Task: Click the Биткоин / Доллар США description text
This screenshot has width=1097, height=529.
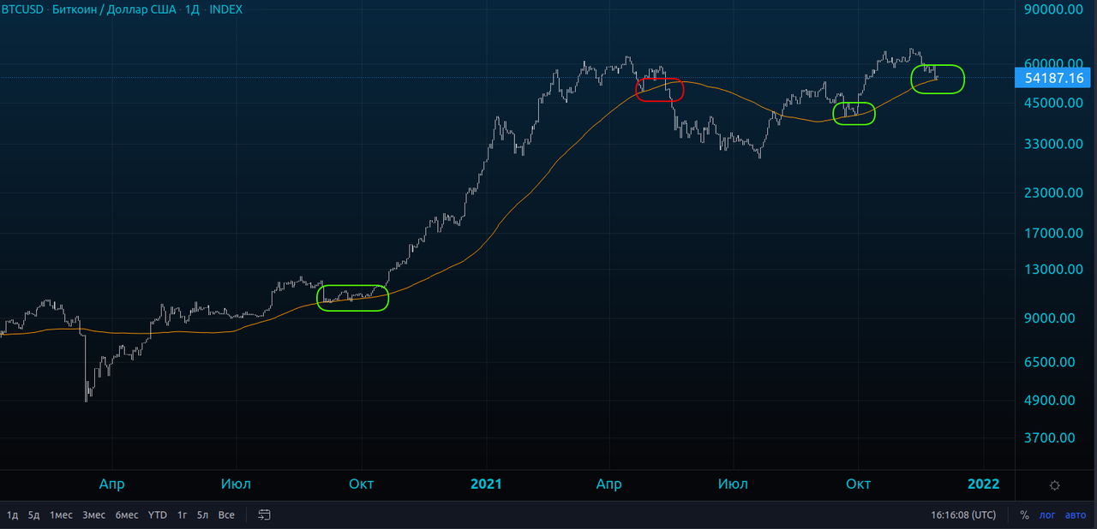Action: [114, 9]
